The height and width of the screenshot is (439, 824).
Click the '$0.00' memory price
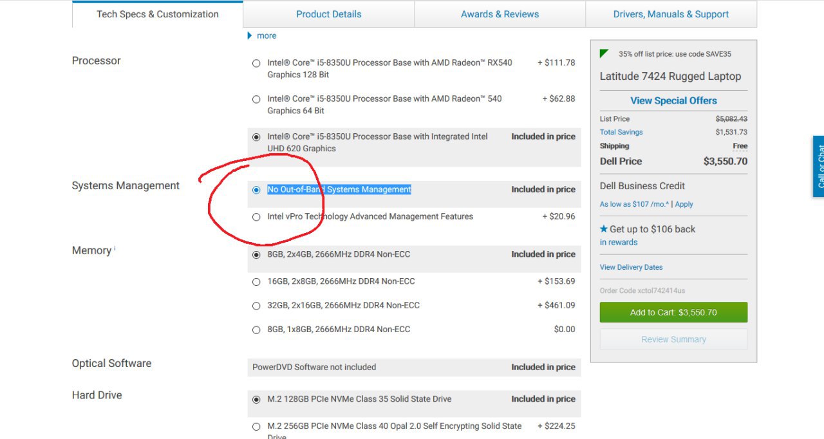(565, 329)
